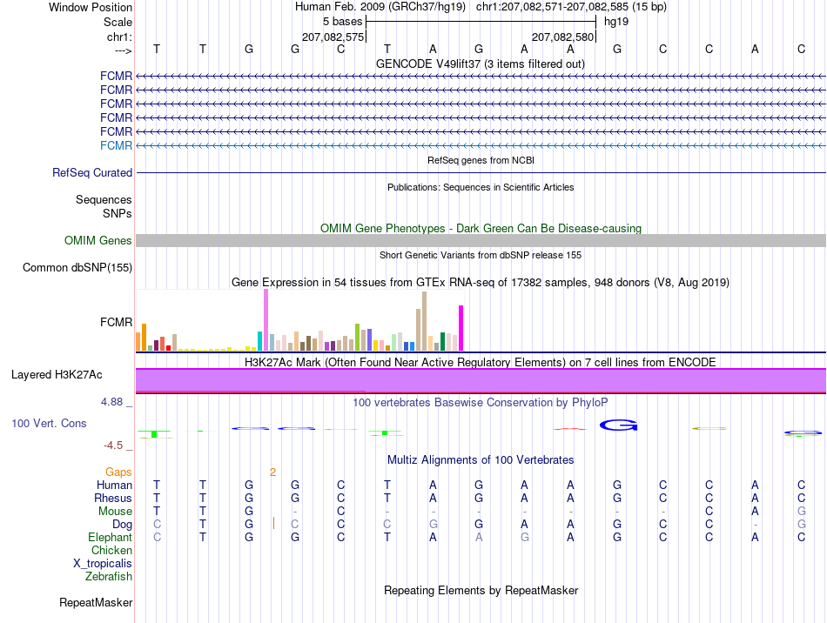Click the large blue G conservation logo
The height and width of the screenshot is (623, 827).
(618, 425)
